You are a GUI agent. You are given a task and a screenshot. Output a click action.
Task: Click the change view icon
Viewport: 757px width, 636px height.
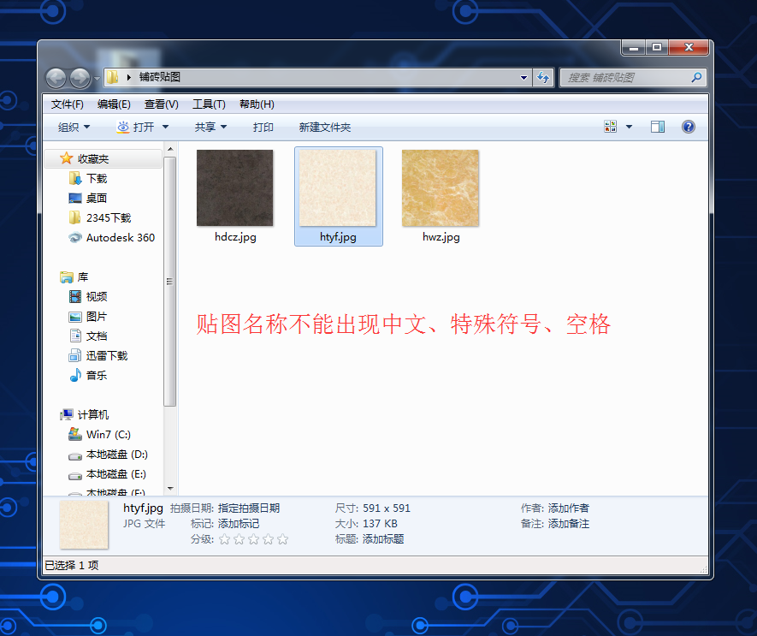click(610, 127)
